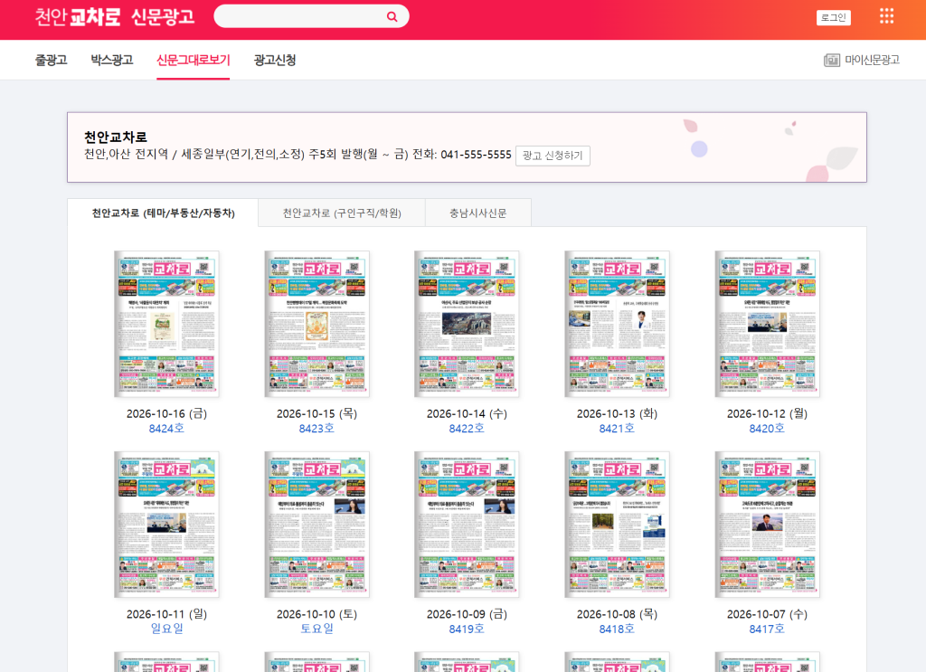
Task: Click the 8423호 issue link
Action: point(317,428)
